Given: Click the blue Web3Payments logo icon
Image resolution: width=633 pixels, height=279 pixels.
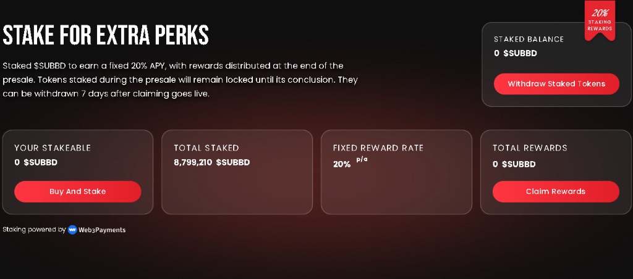Looking at the screenshot, I should 72,230.
